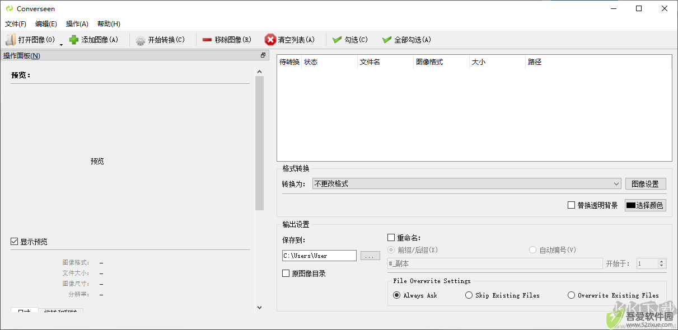Undock the 操作面板 panel via float icon
Image resolution: width=678 pixels, height=330 pixels.
point(263,55)
